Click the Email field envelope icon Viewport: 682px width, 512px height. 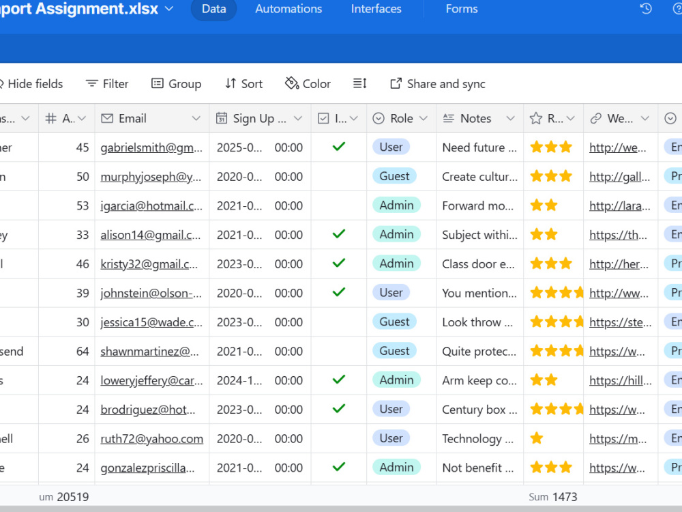pos(107,118)
